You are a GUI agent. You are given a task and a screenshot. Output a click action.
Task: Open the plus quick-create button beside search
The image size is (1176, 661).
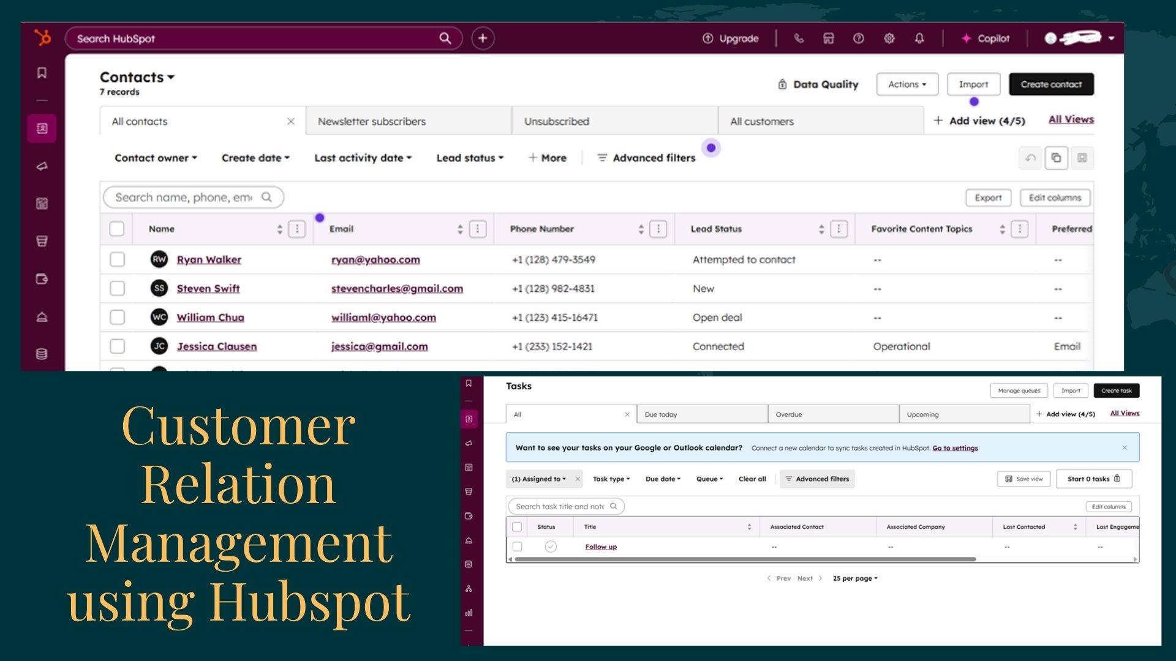click(x=483, y=39)
